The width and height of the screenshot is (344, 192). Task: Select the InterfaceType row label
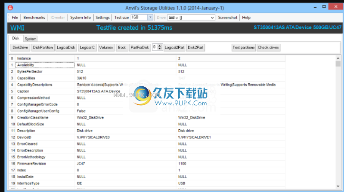point(28,183)
